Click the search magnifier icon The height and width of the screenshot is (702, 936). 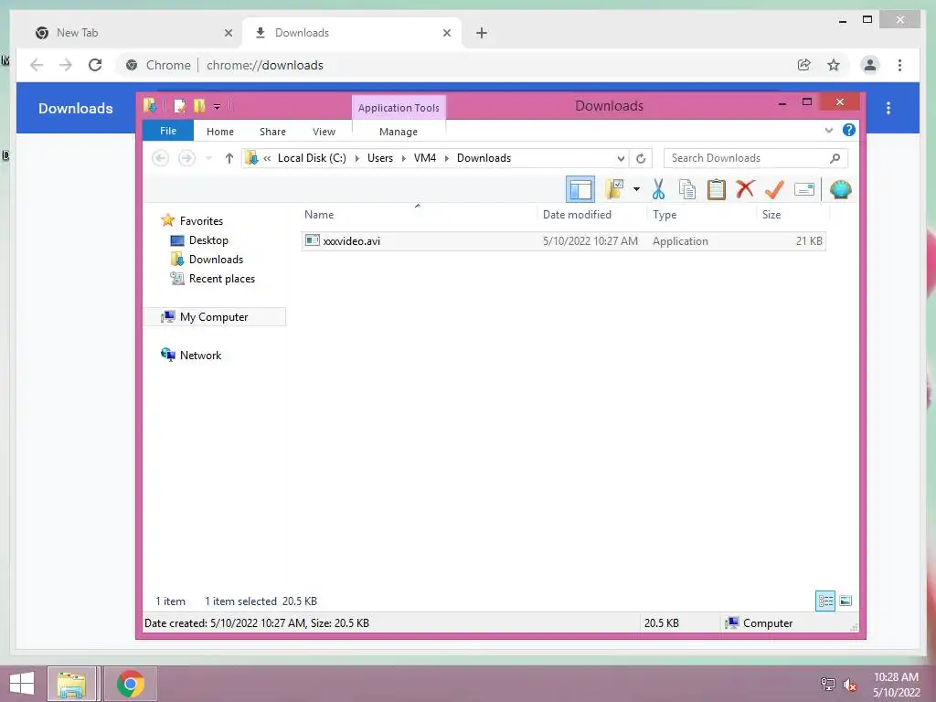(835, 158)
